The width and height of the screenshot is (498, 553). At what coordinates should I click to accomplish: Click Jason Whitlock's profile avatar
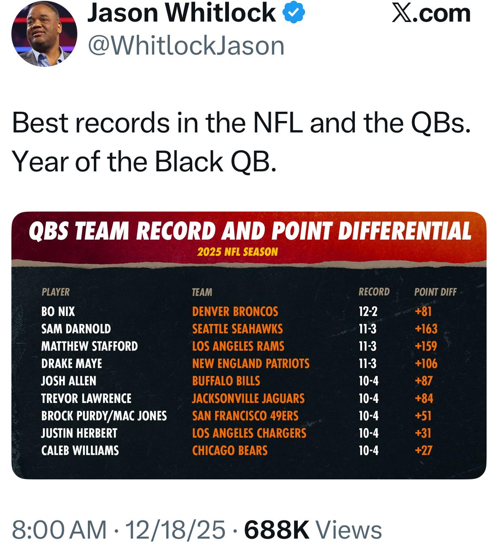(44, 33)
